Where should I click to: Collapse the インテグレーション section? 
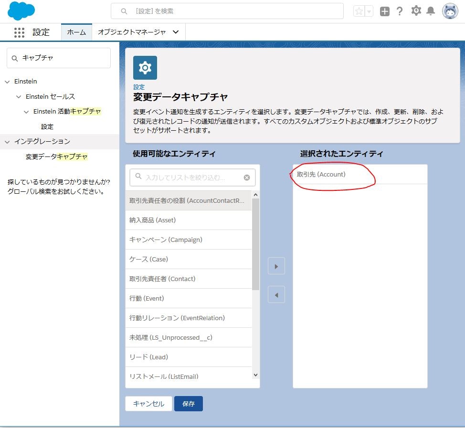6,141
